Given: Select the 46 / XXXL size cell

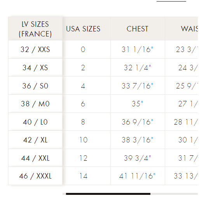Looking at the screenshot, I should (x=35, y=176).
